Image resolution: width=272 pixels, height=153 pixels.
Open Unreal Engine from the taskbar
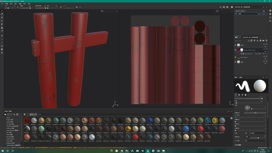tap(153, 151)
